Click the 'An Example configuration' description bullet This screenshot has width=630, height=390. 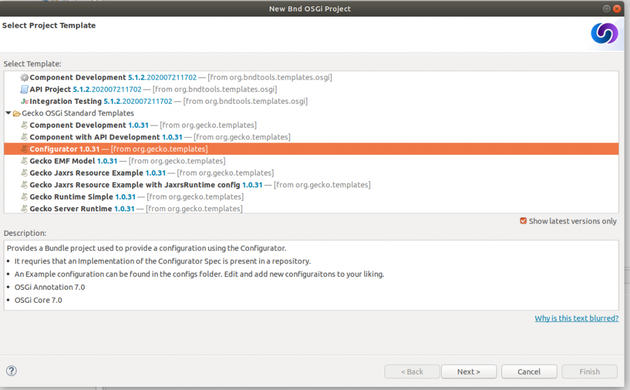[x=199, y=275]
